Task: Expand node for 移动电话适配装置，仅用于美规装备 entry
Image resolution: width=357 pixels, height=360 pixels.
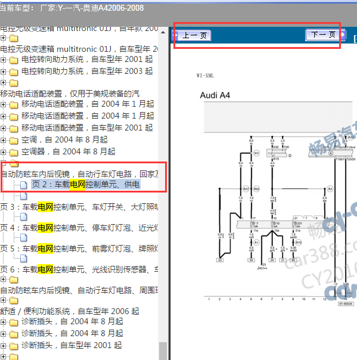Action: tap(3, 82)
